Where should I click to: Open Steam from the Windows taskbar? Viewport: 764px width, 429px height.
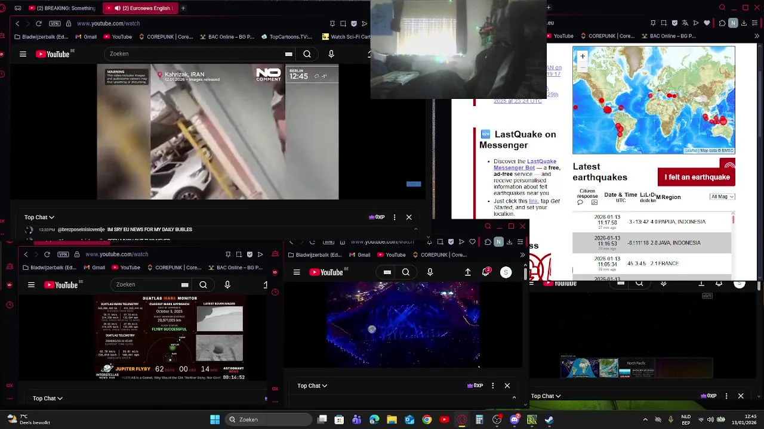point(549,420)
